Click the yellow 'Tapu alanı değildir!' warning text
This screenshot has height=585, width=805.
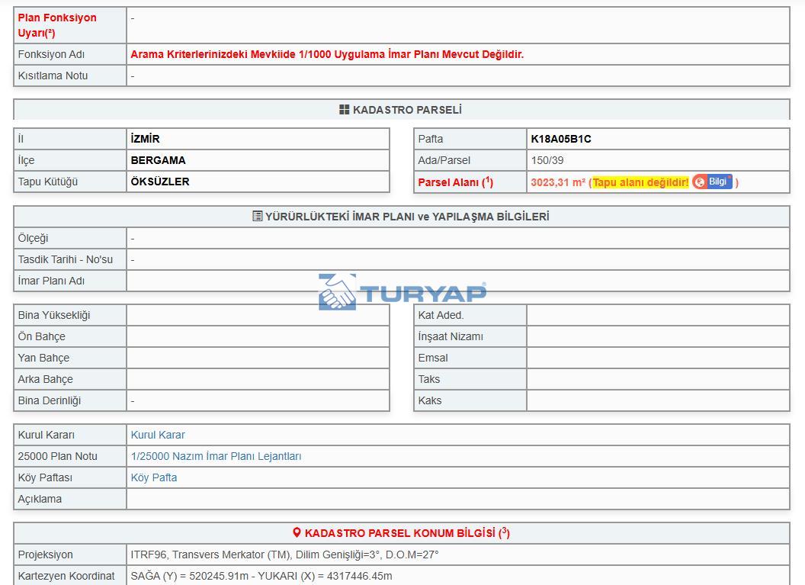pyautogui.click(x=640, y=182)
